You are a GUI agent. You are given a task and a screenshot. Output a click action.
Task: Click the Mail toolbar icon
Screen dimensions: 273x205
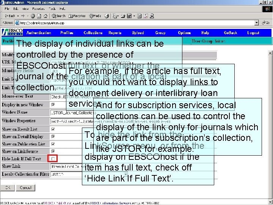click(x=115, y=16)
